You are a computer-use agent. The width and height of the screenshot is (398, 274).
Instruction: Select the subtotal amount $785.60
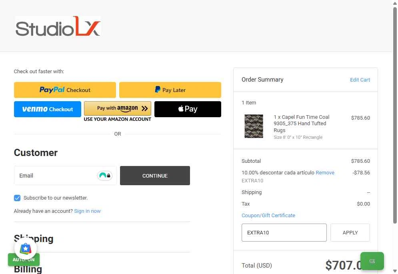point(360,161)
